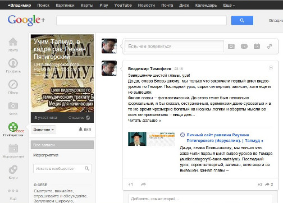
Task: Open Карты in the top bar
Action: click(x=87, y=5)
